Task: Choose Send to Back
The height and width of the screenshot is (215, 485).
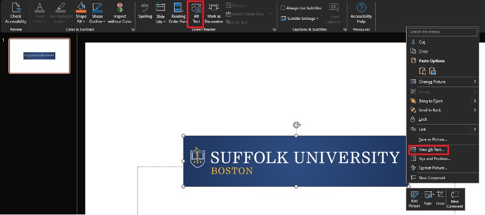Action: click(443, 110)
